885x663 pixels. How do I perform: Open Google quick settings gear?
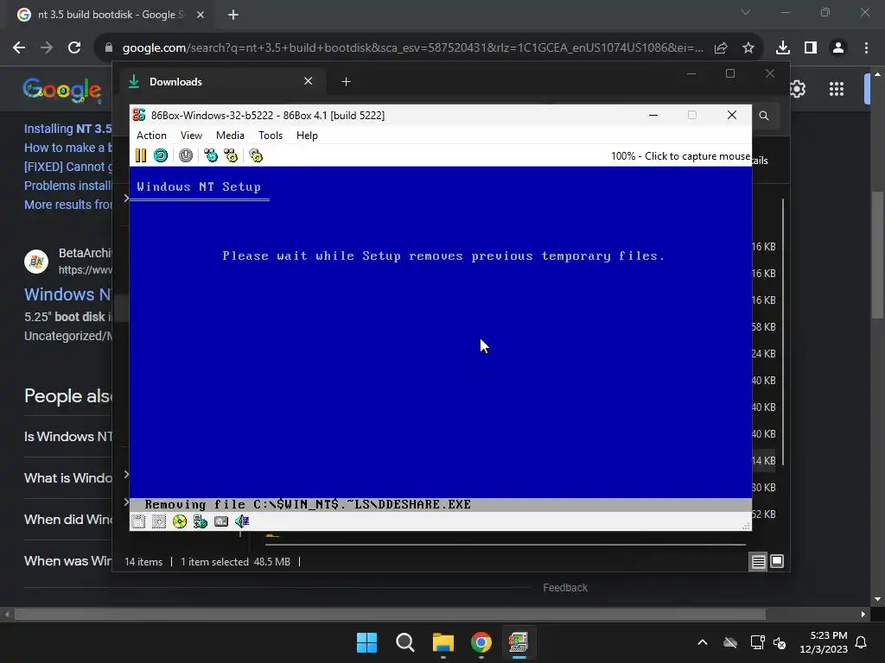point(797,89)
